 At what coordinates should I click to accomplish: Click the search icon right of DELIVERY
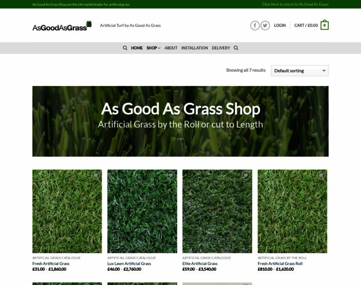tap(236, 48)
